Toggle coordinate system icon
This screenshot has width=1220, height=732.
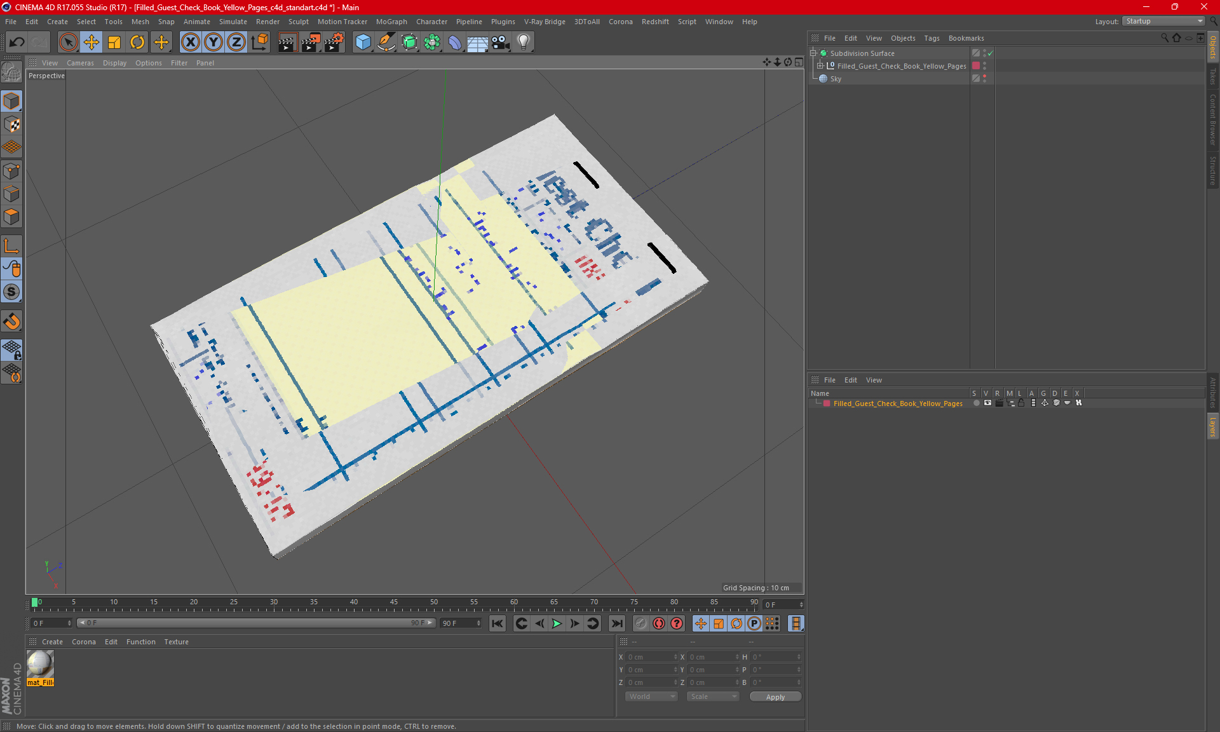[x=259, y=43]
